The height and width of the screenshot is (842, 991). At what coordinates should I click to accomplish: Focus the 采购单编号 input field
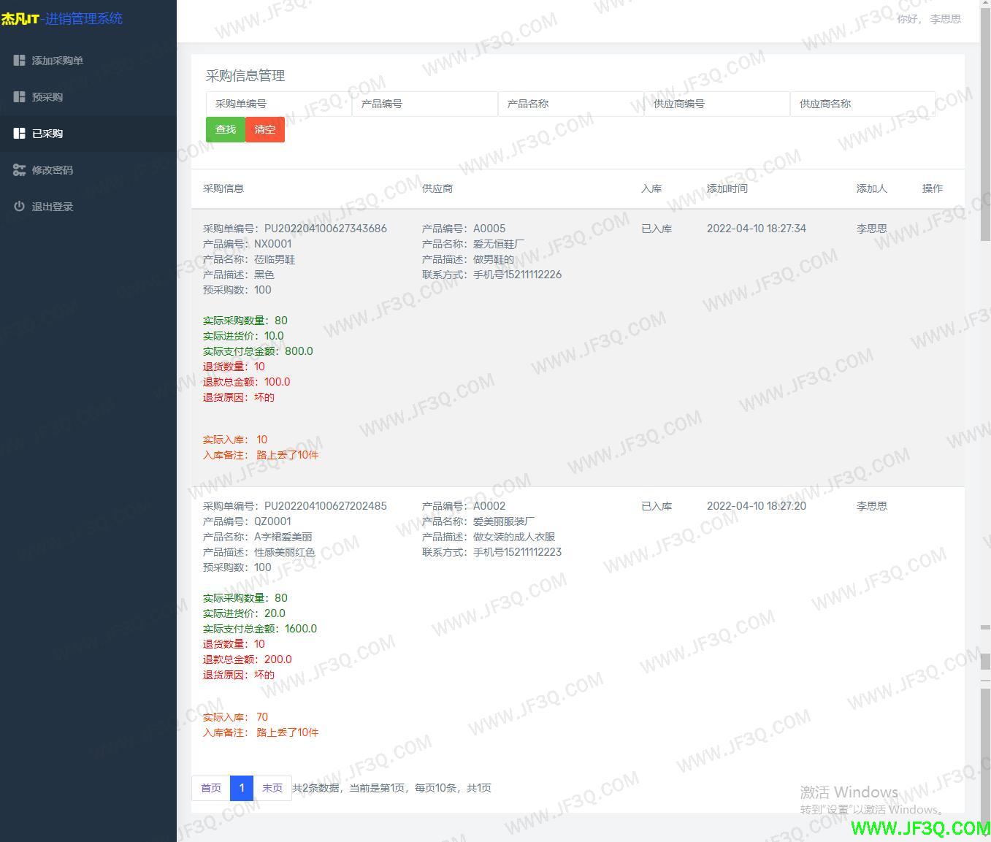click(x=278, y=104)
